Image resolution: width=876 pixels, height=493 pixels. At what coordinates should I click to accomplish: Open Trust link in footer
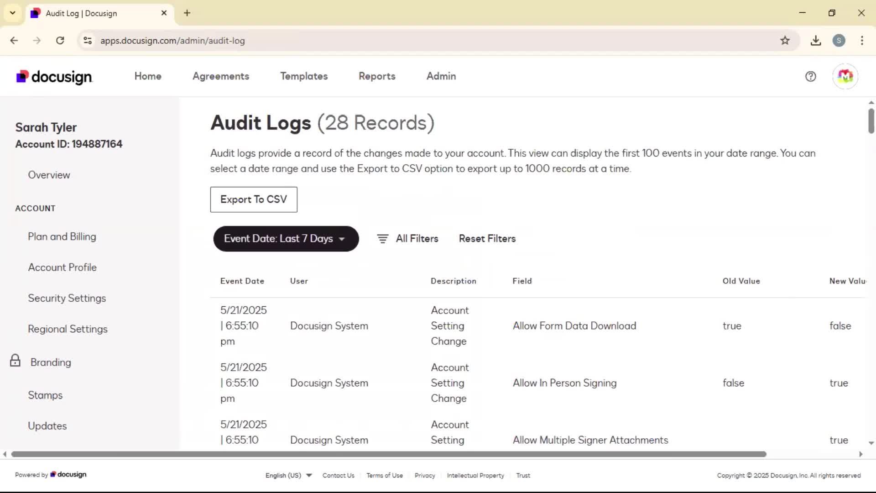click(523, 475)
